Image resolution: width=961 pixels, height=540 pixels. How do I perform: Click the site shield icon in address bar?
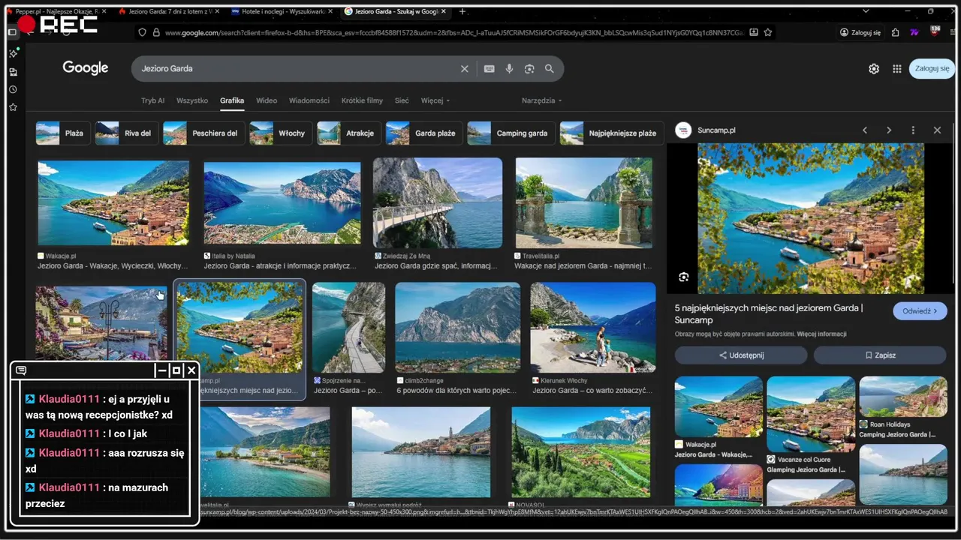[142, 32]
